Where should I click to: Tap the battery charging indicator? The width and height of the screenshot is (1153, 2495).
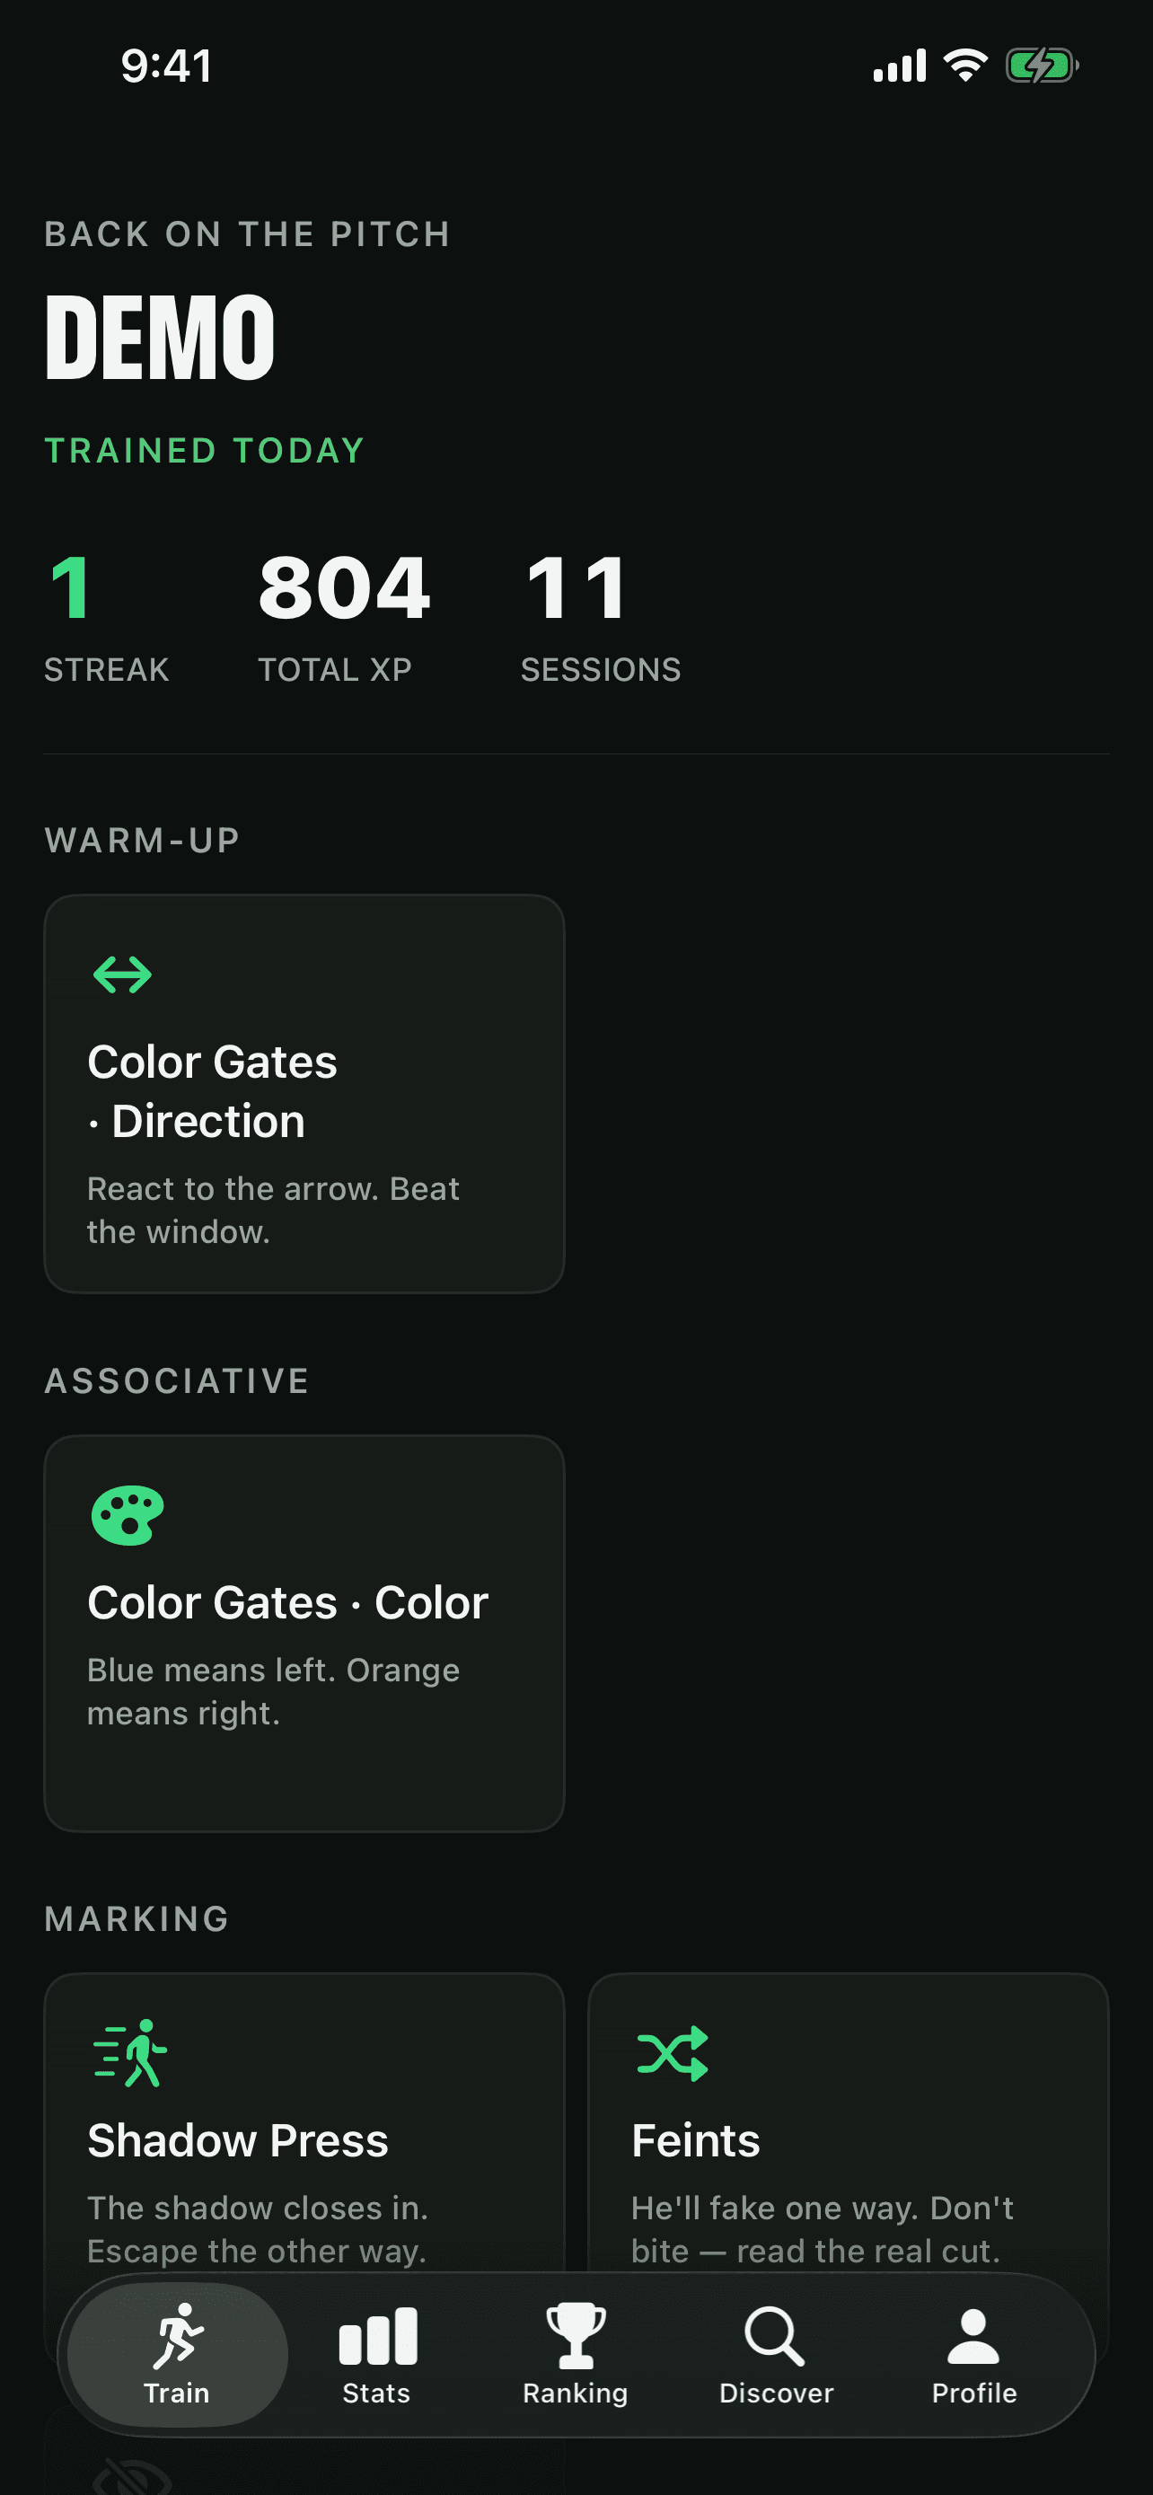(1042, 66)
